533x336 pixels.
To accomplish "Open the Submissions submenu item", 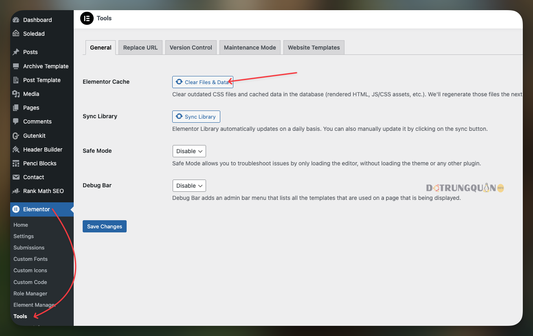I will pyautogui.click(x=29, y=247).
